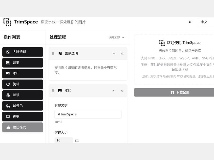
Task: Add the 裁剪 crop operation
Action: pos(23,63)
